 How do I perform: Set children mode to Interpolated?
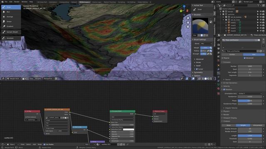(257, 125)
